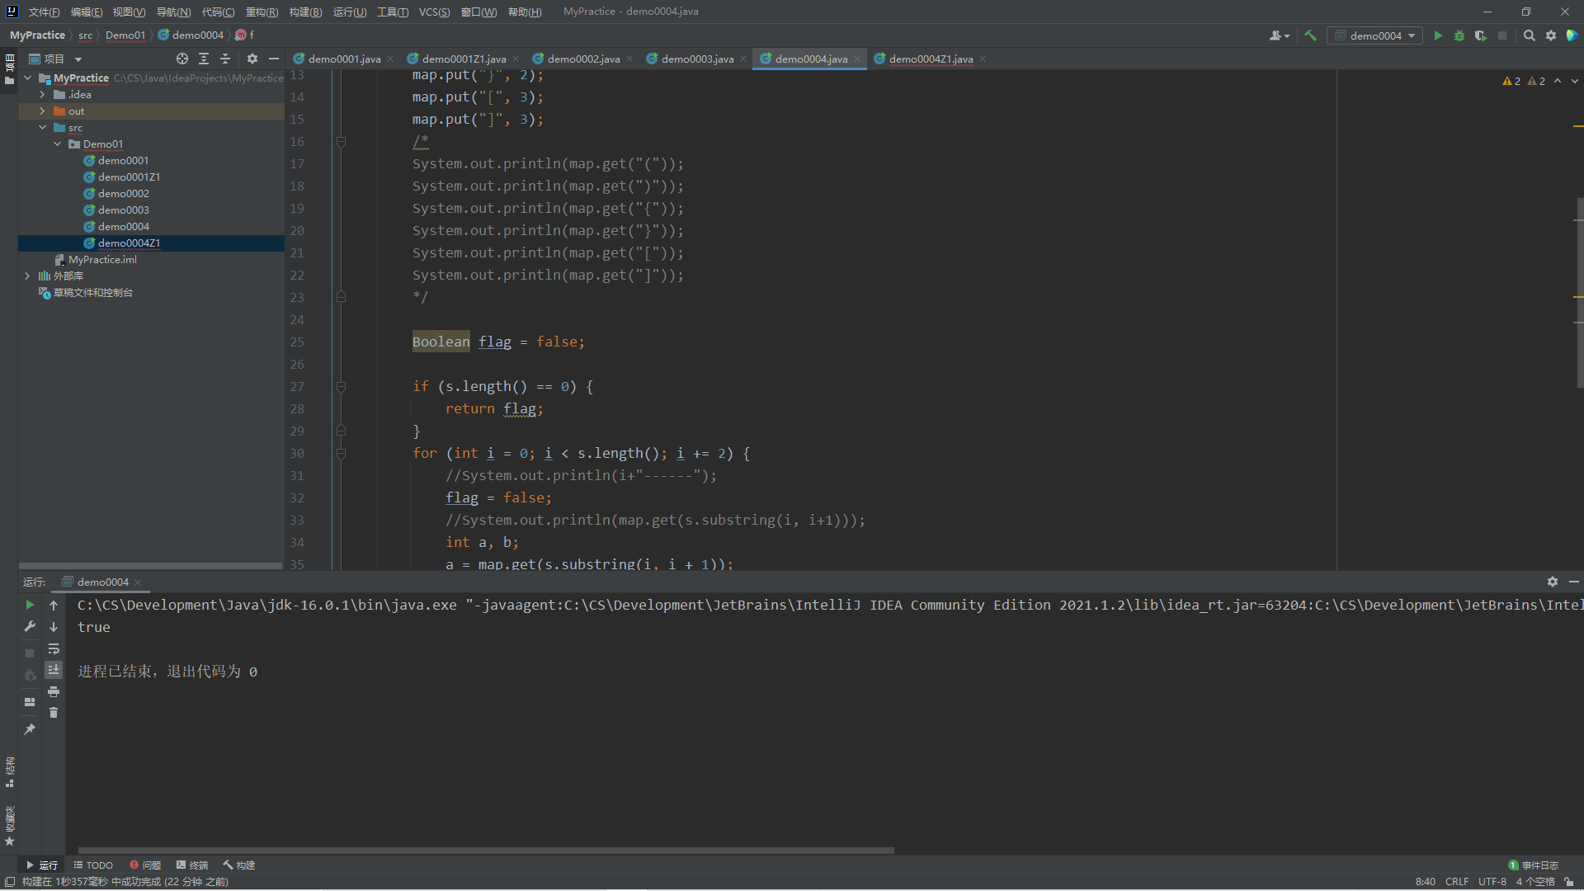Viewport: 1584px width, 891px height.
Task: Switch to the demo0004Z1.java tab
Action: [x=931, y=59]
